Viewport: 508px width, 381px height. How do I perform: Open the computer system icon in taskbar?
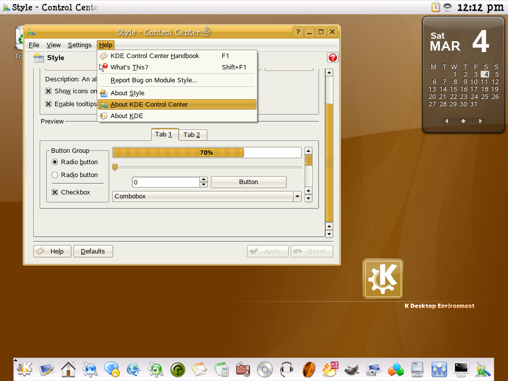(x=417, y=369)
